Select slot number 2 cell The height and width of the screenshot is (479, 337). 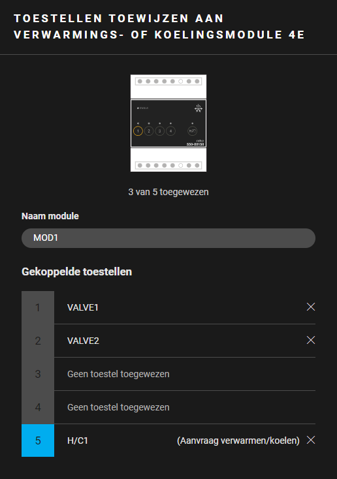pyautogui.click(x=38, y=341)
